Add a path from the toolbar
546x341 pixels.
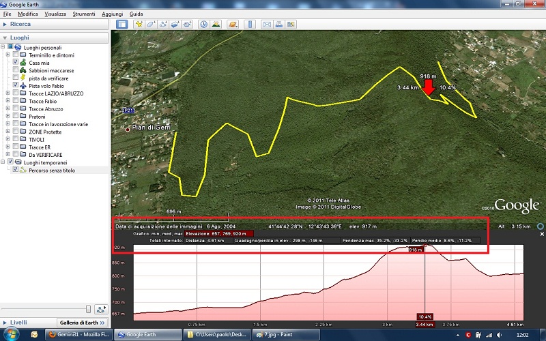(x=163, y=25)
